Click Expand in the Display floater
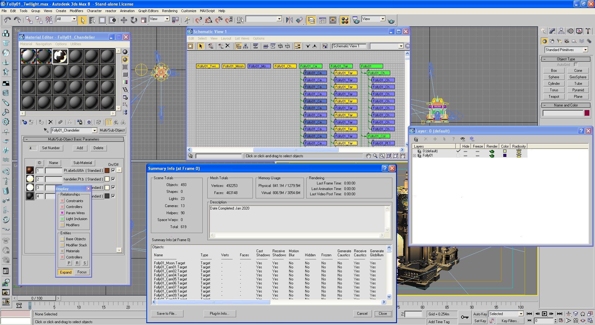This screenshot has height=325, width=595. 66,272
